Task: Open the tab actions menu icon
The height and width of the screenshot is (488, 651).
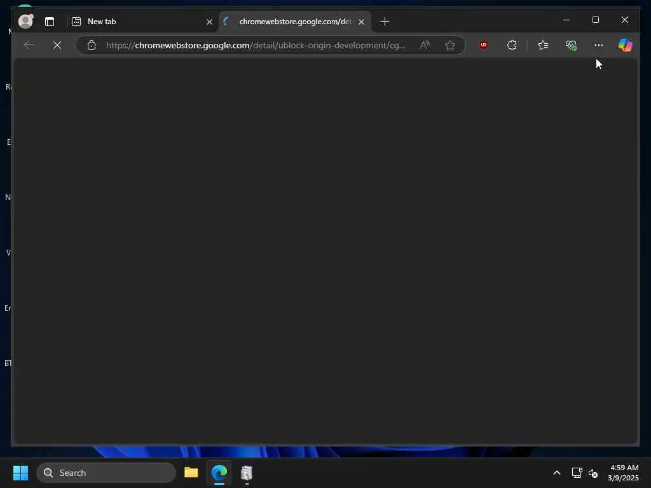Action: click(x=50, y=22)
